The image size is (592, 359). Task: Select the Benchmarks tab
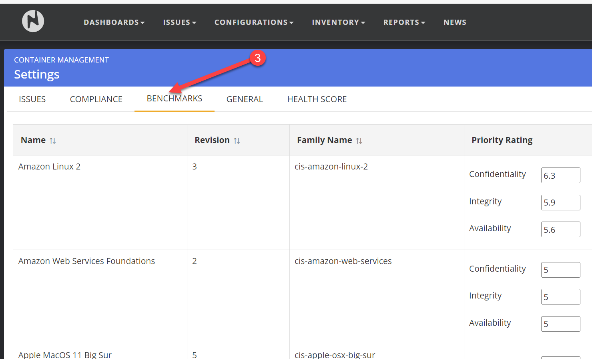[175, 99]
